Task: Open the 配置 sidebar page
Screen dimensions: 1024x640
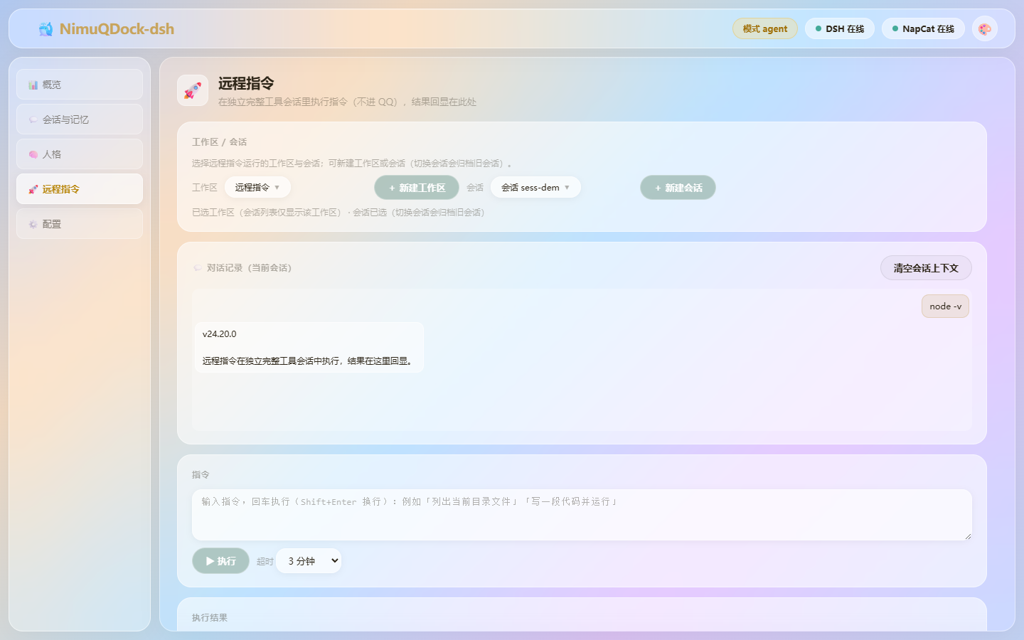Action: 80,224
